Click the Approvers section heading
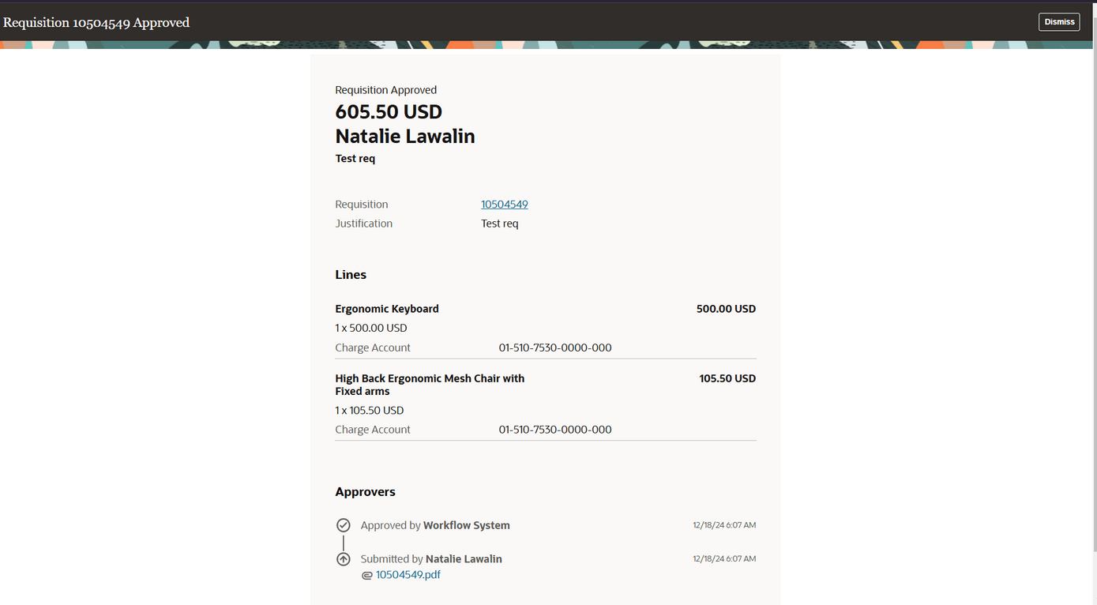Screen dimensions: 1097x605 click(x=365, y=491)
